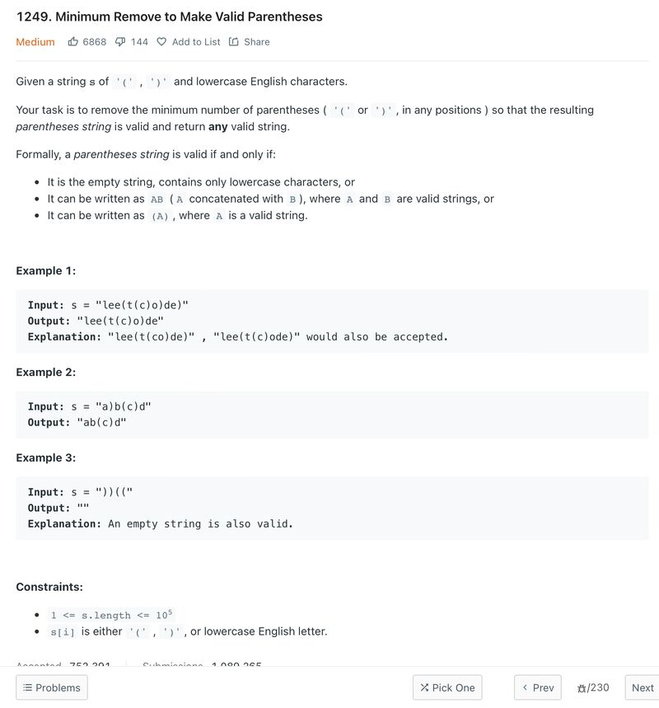Go to the Next problem
Viewport: 659px width, 708px height.
pyautogui.click(x=643, y=687)
